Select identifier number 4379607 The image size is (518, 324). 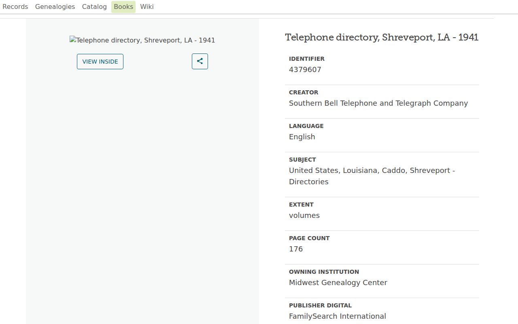(x=305, y=70)
